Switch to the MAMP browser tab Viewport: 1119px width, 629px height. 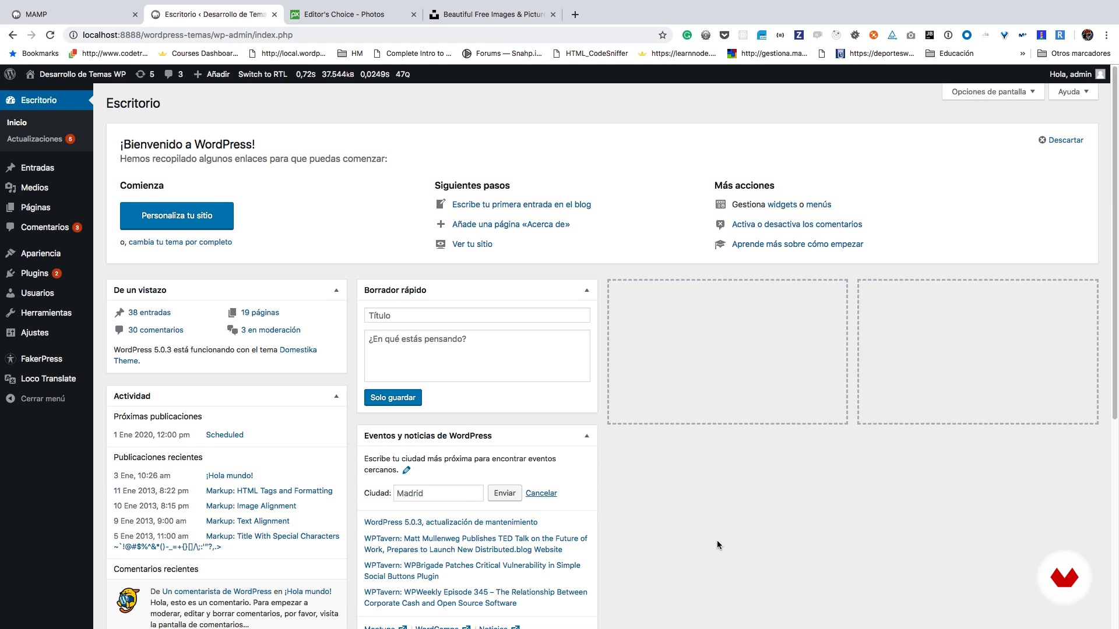click(72, 15)
